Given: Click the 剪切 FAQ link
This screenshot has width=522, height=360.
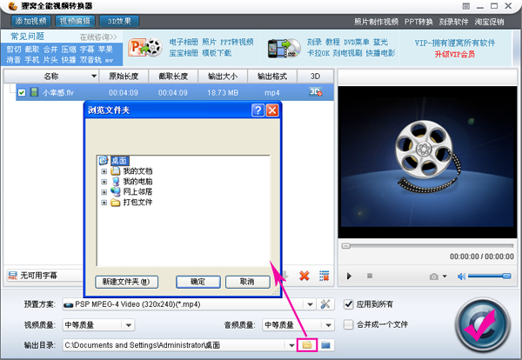Looking at the screenshot, I should (14, 50).
